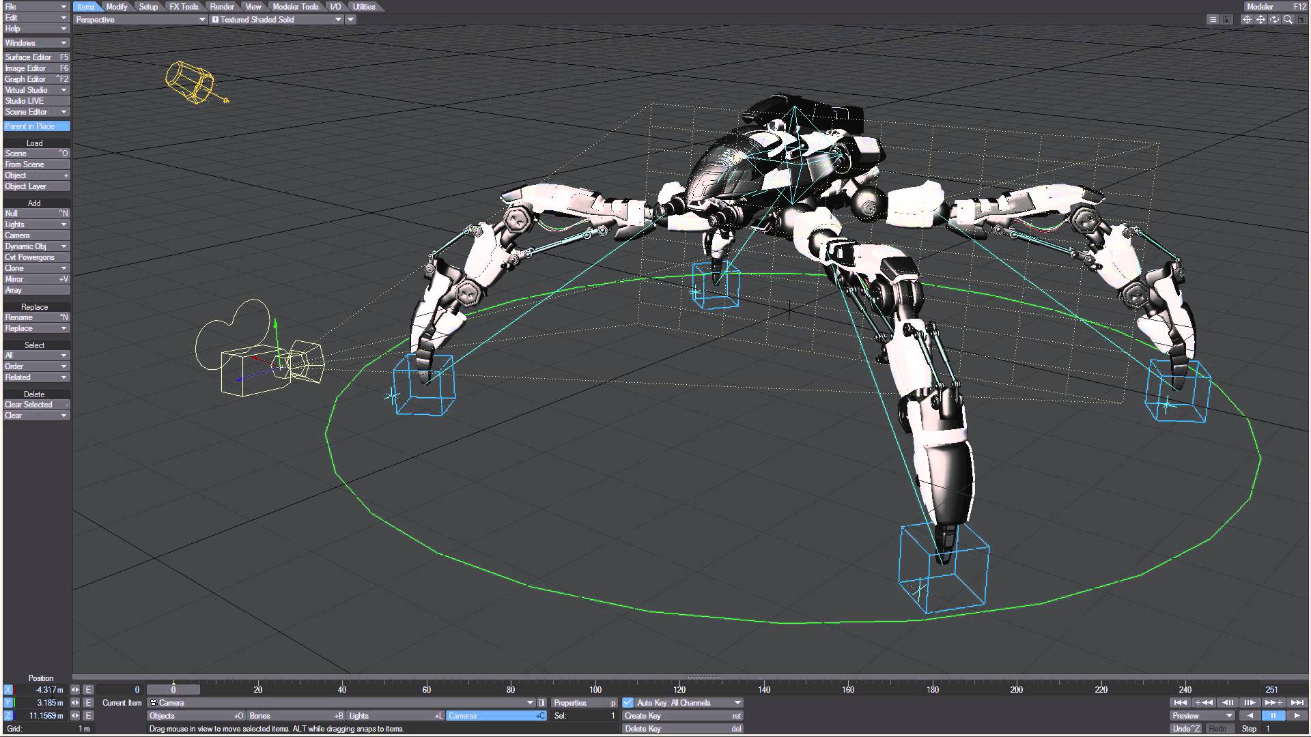1311x737 pixels.
Task: Enable Parent in Place toggle
Action: point(36,126)
